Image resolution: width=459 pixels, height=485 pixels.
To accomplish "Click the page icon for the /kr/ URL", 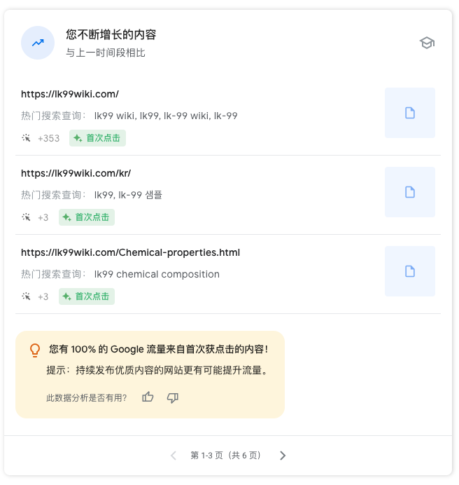I will pyautogui.click(x=410, y=192).
